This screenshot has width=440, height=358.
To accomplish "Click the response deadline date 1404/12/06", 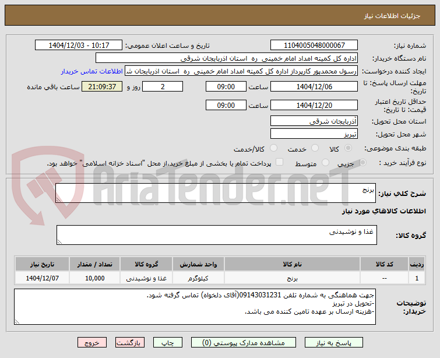I will [314, 86].
